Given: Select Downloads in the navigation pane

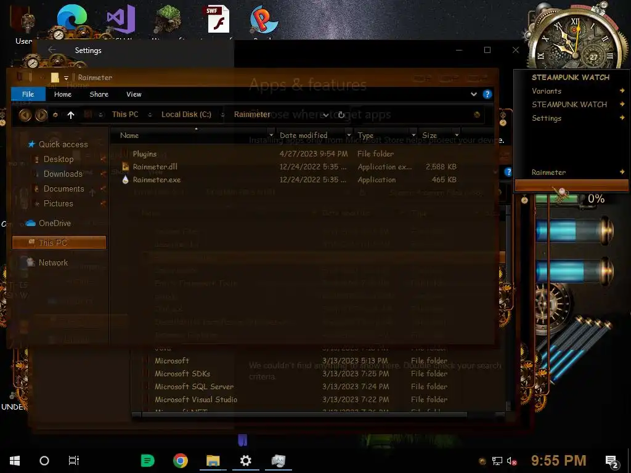Looking at the screenshot, I should [63, 174].
